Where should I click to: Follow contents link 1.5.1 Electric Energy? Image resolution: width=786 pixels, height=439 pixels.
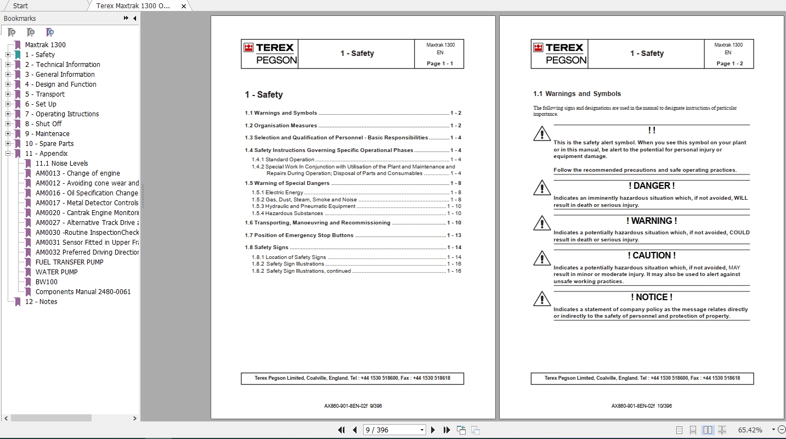click(x=357, y=193)
